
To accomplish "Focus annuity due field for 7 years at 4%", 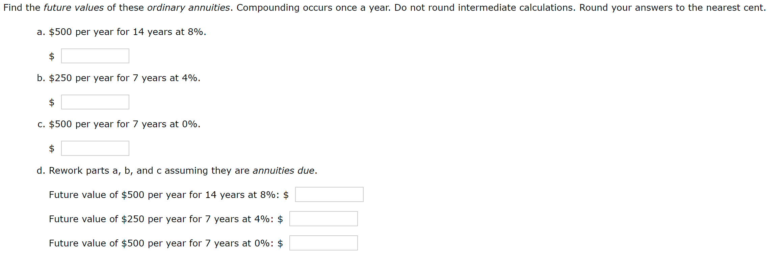I will [323, 219].
